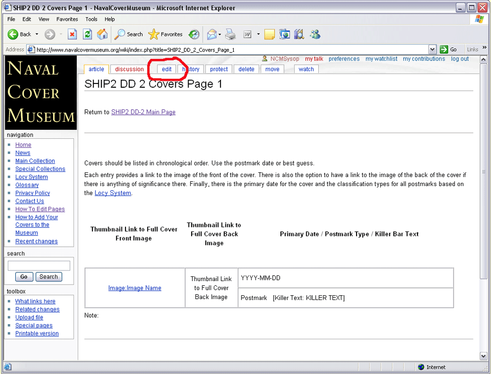491x374 pixels.
Task: Click the Stop loading icon
Action: [72, 35]
